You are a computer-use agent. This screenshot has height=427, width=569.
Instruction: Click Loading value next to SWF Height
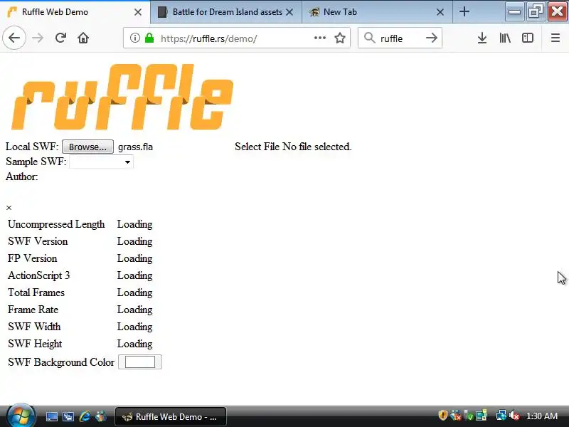click(x=134, y=344)
